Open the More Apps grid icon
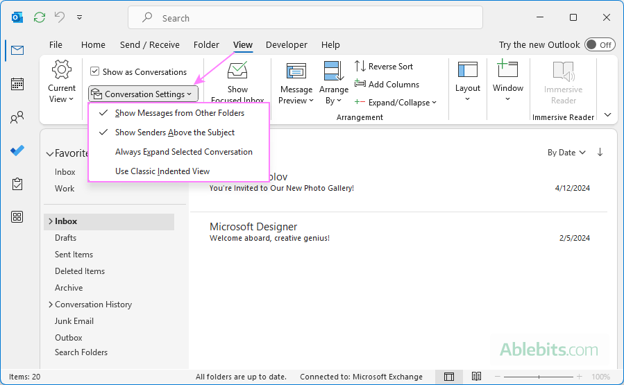Viewport: 624px width, 385px height. point(17,216)
